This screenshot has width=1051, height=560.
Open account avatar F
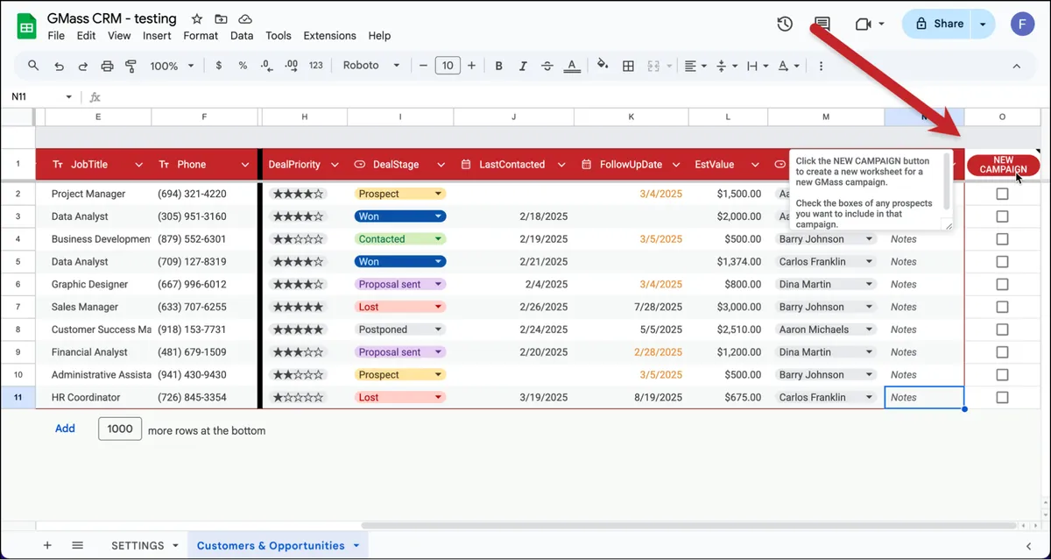1022,24
